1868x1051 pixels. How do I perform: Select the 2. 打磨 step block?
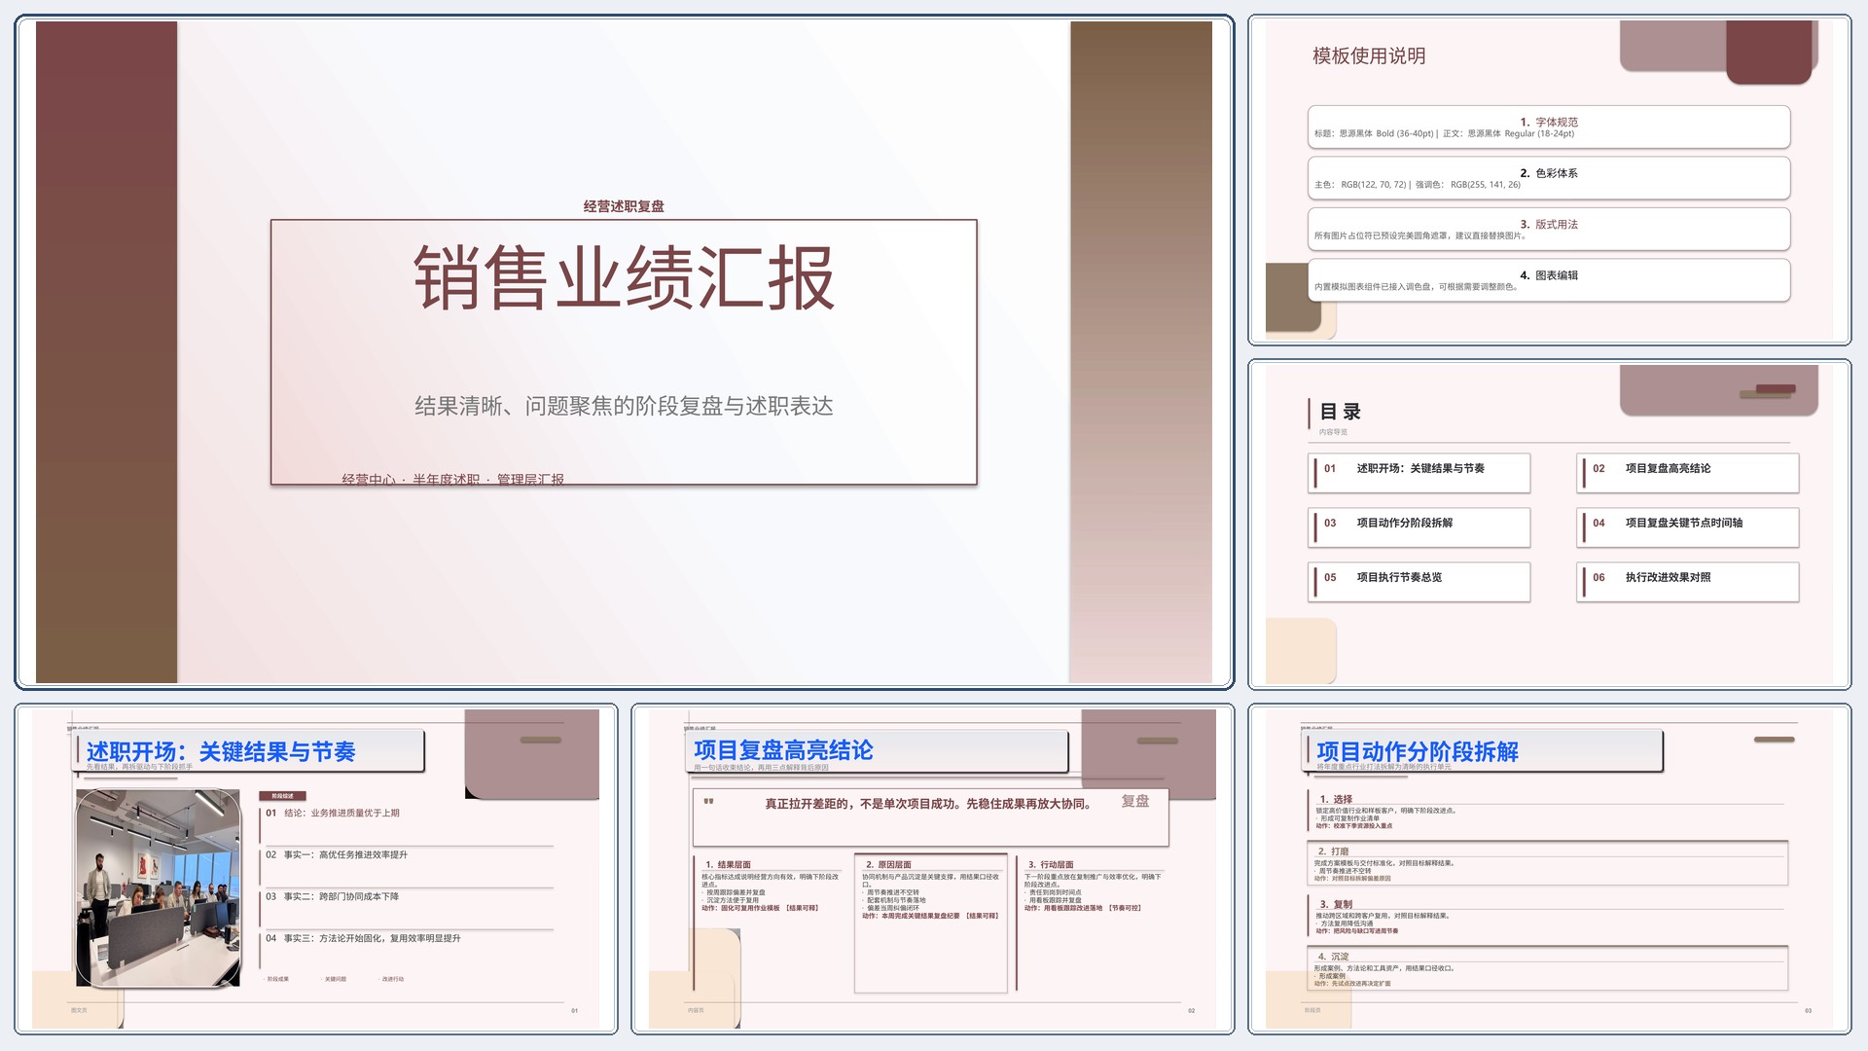[1548, 863]
